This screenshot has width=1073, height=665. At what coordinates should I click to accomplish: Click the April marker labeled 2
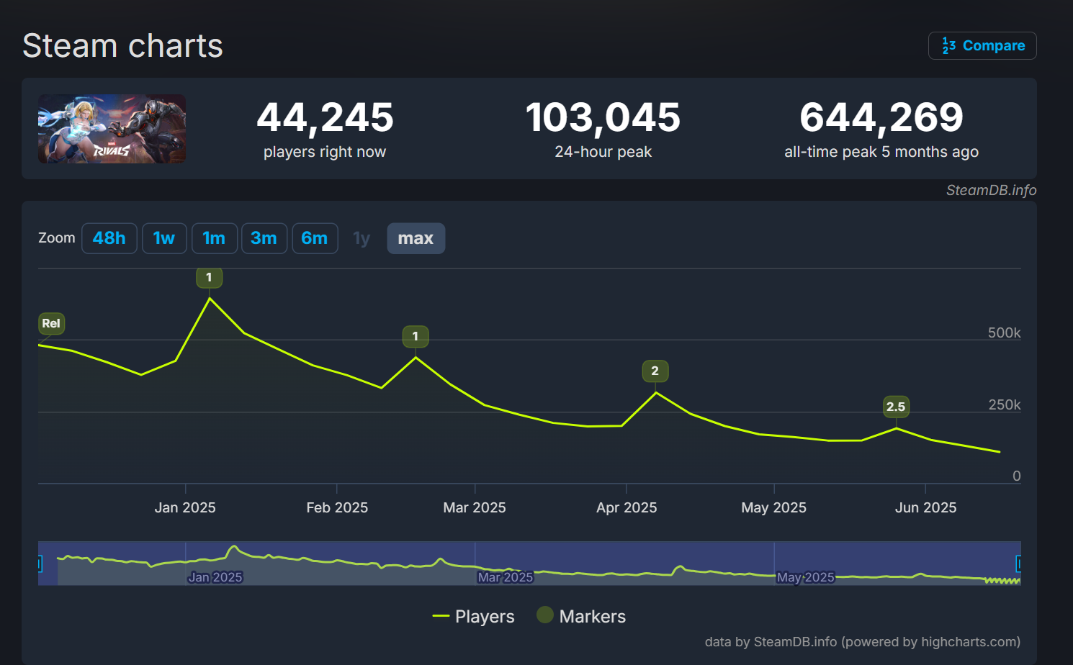[655, 371]
